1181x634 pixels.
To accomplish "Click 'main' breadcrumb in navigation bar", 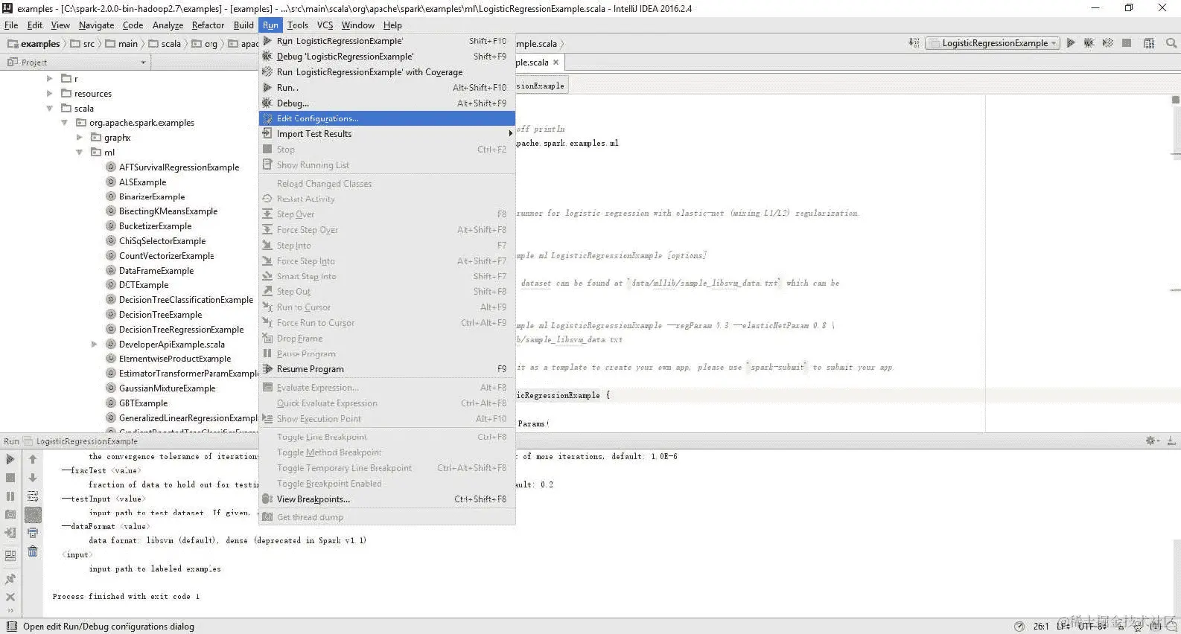I will coord(121,44).
